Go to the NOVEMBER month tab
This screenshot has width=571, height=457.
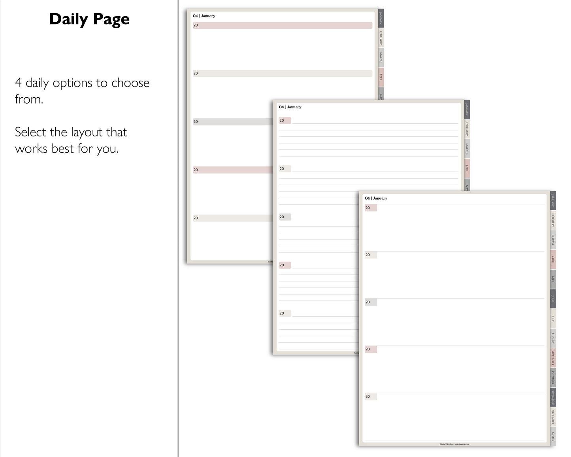coord(553,397)
